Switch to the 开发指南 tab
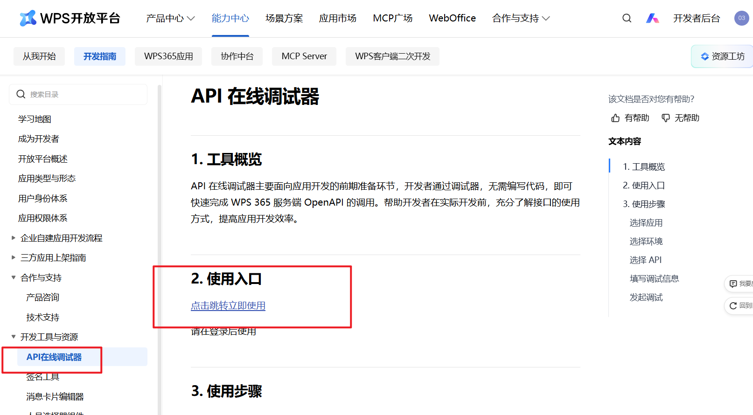 pos(100,56)
